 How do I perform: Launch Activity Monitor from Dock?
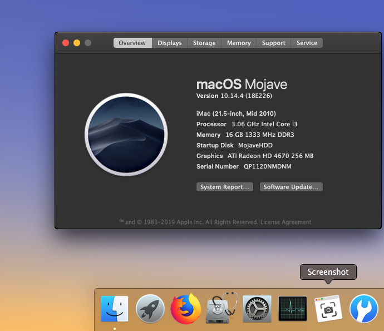293,309
